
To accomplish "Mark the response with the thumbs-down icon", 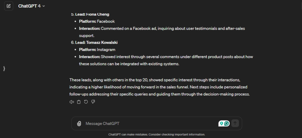I will (93, 102).
